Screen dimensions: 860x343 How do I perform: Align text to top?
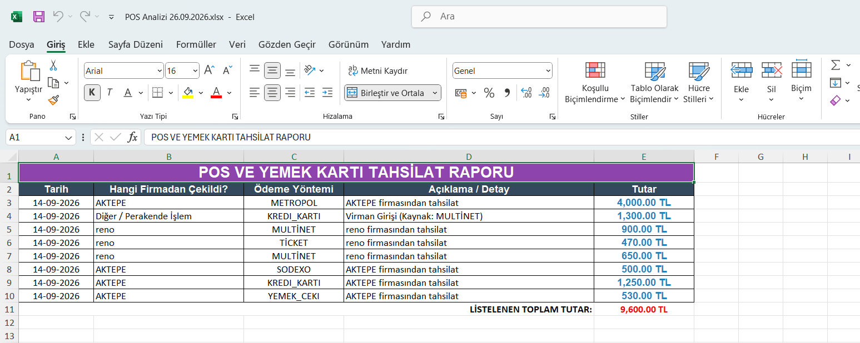tap(255, 70)
